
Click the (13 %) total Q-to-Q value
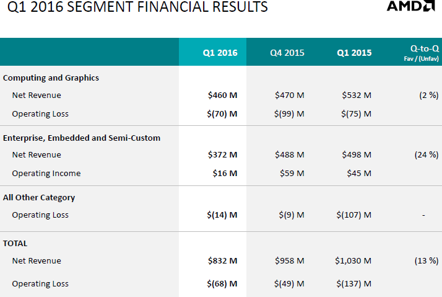[426, 261]
